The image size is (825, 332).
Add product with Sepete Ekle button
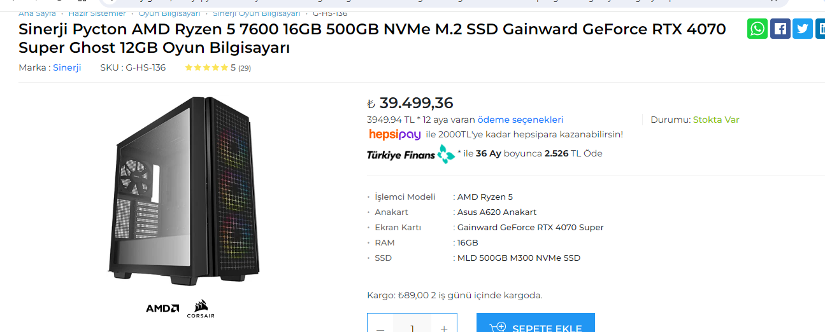tap(536, 326)
